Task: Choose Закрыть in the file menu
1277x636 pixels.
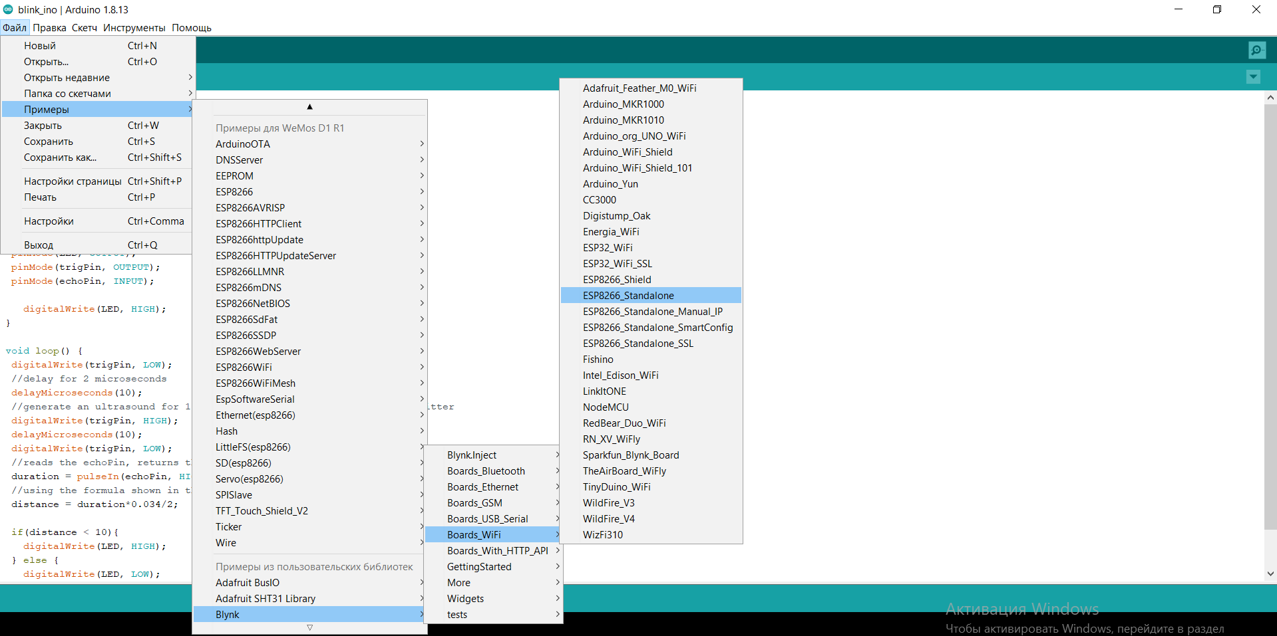Action: [x=98, y=126]
